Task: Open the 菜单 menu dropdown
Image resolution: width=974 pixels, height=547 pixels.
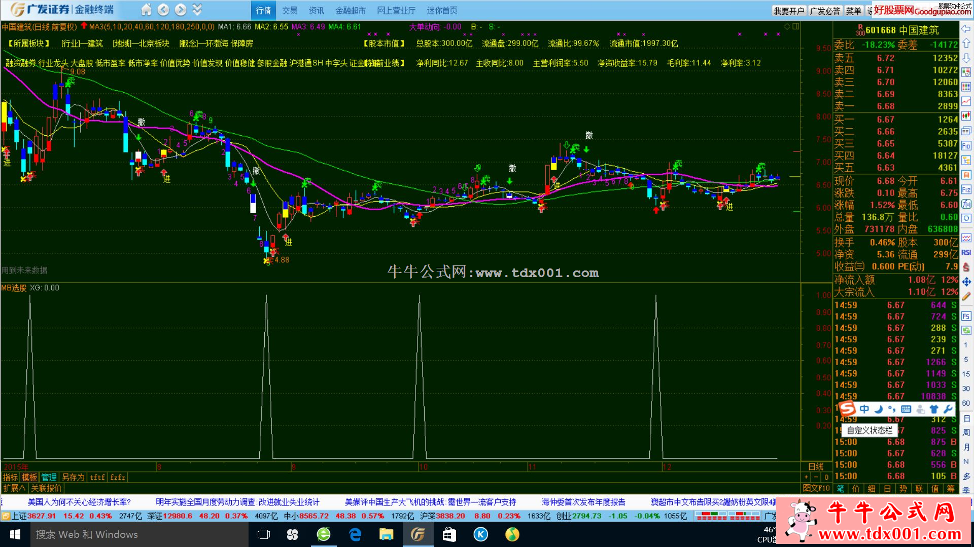Action: [x=853, y=11]
